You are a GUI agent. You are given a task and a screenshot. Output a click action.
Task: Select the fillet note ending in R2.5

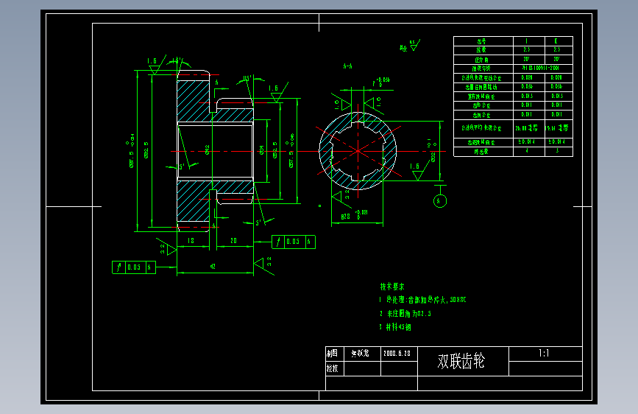(x=405, y=314)
